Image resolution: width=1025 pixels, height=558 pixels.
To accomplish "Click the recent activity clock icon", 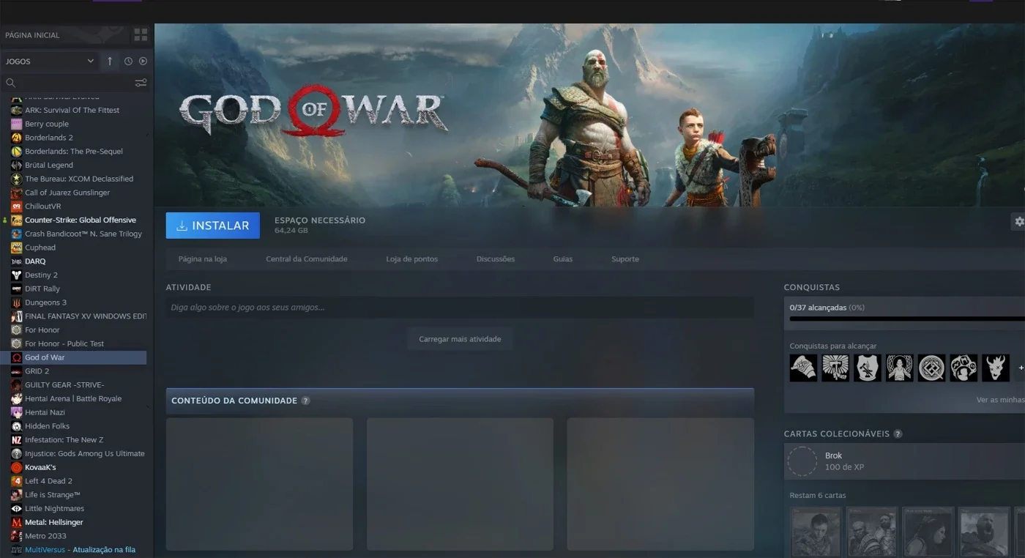I will (x=128, y=62).
